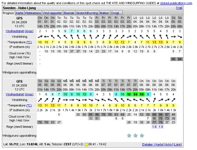197x150 pixels.
Task: Click wind direction arrow for Lö 04. 05h
Action: (135, 37)
